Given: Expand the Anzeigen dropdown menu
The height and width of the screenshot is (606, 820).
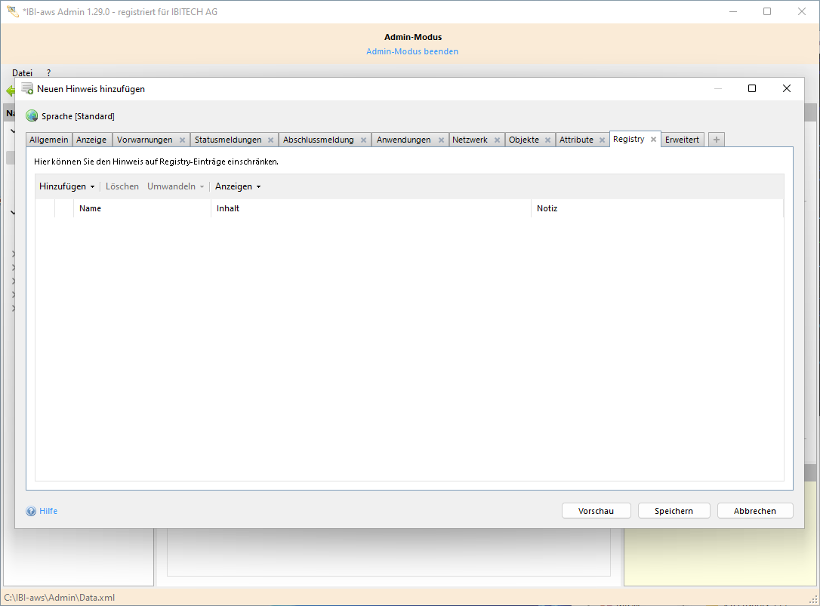Looking at the screenshot, I should point(237,186).
